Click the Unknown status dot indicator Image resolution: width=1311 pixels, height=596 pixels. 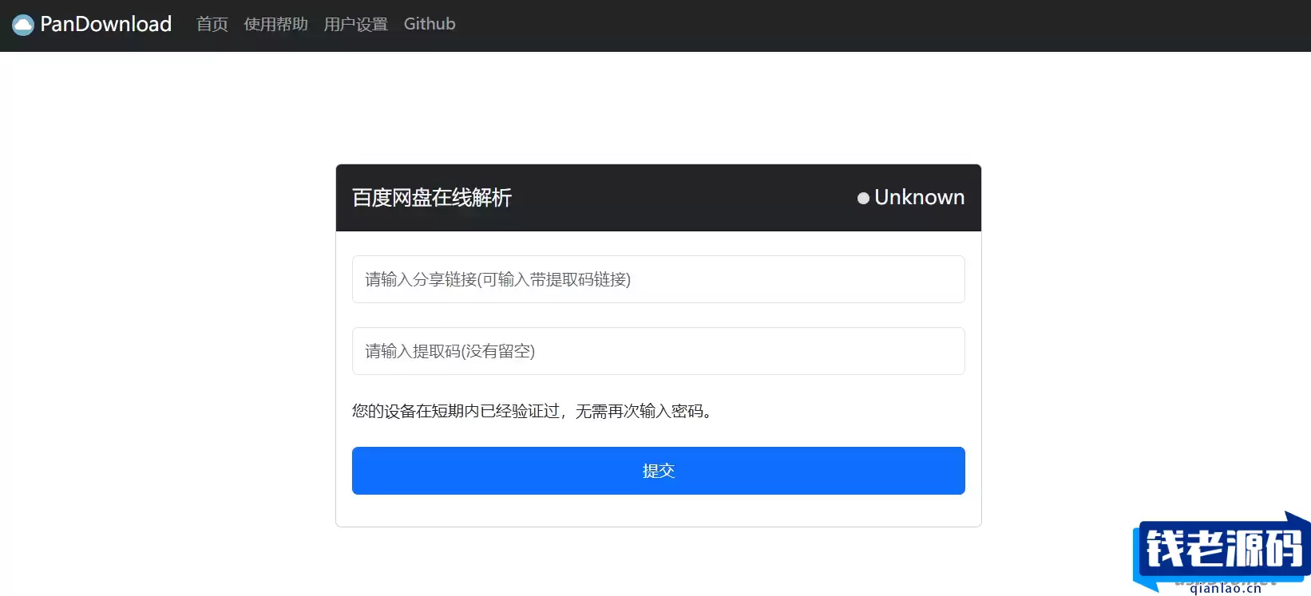[x=863, y=198]
